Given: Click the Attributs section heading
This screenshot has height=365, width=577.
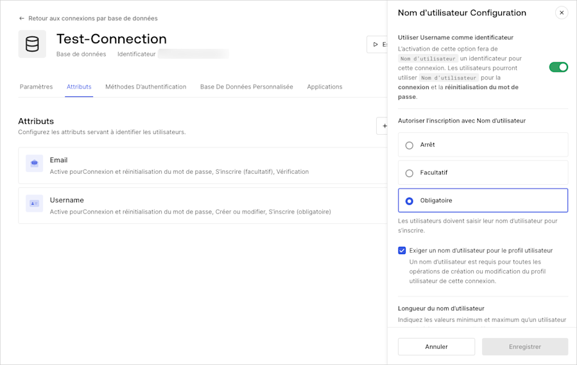Looking at the screenshot, I should click(x=36, y=121).
